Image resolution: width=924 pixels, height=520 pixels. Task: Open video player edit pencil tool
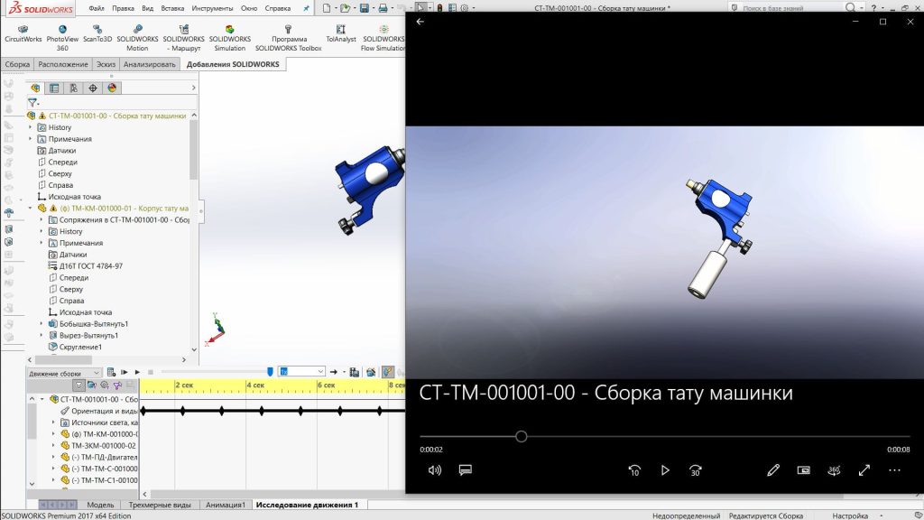[x=773, y=469]
